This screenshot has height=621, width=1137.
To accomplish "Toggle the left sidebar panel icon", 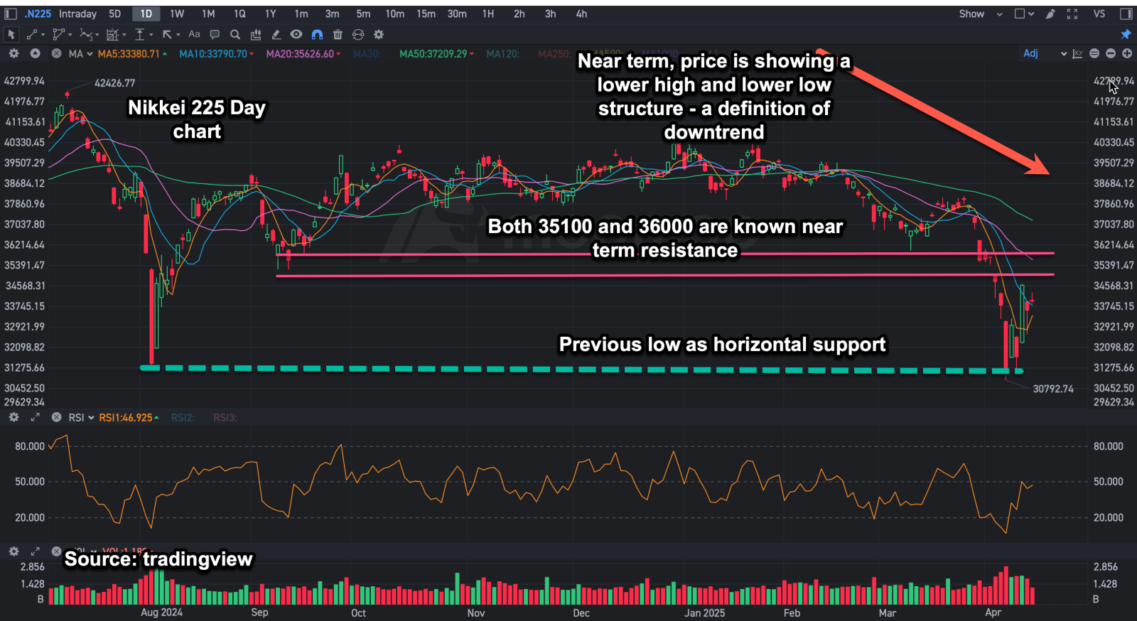I will point(11,13).
